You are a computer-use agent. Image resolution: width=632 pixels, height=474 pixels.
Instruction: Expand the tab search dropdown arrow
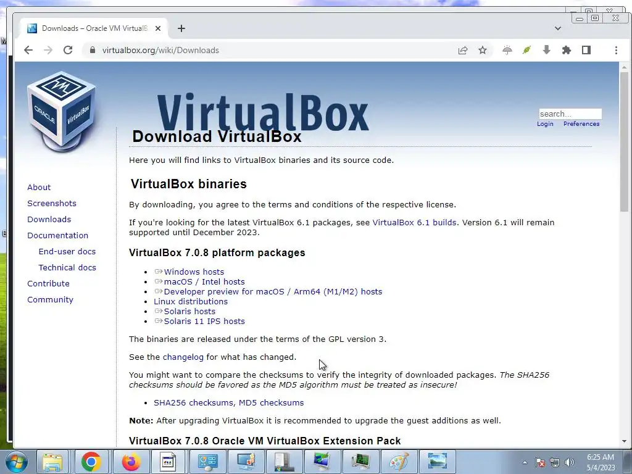coord(558,28)
